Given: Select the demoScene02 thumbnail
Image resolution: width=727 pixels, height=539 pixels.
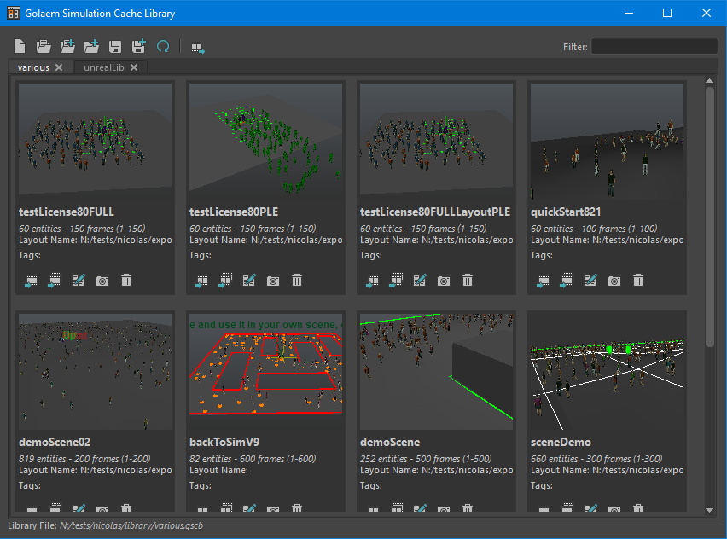Looking at the screenshot, I should 95,372.
